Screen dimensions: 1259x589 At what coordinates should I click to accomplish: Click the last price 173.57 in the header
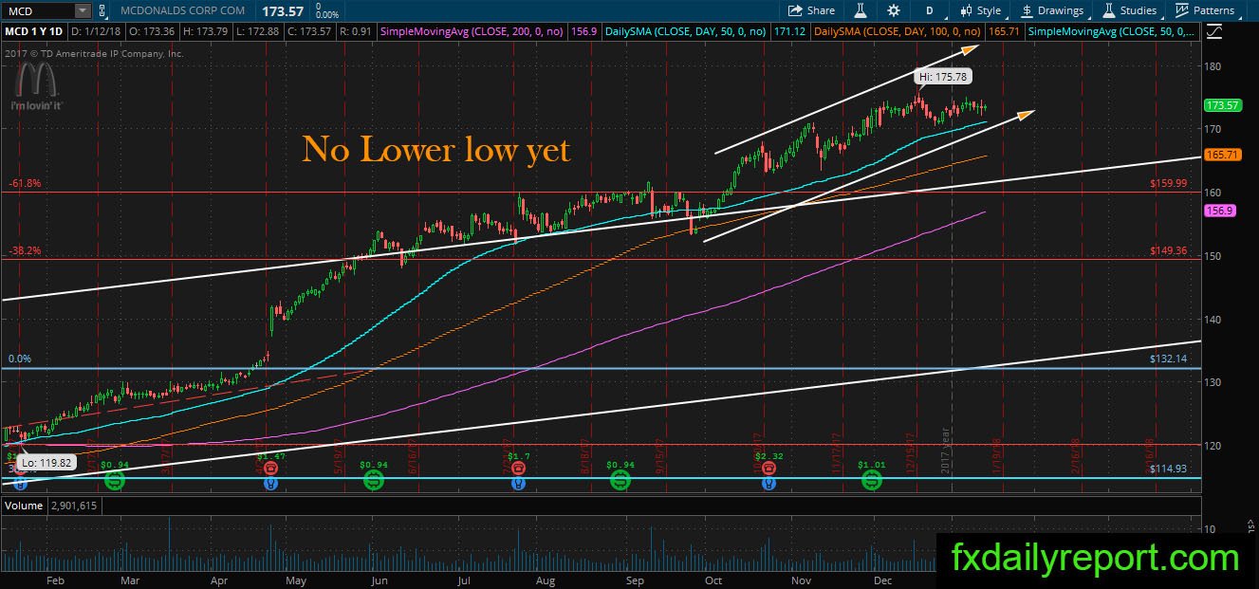283,10
